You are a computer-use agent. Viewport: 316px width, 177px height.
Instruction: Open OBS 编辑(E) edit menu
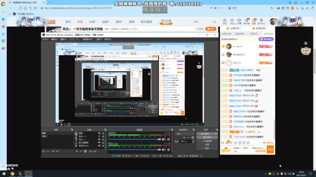pos(54,39)
